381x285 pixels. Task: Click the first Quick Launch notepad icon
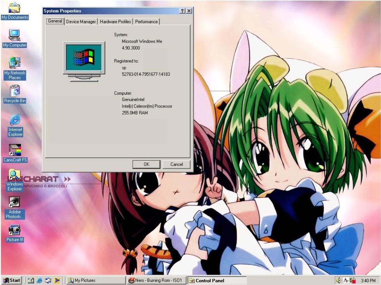(31, 280)
